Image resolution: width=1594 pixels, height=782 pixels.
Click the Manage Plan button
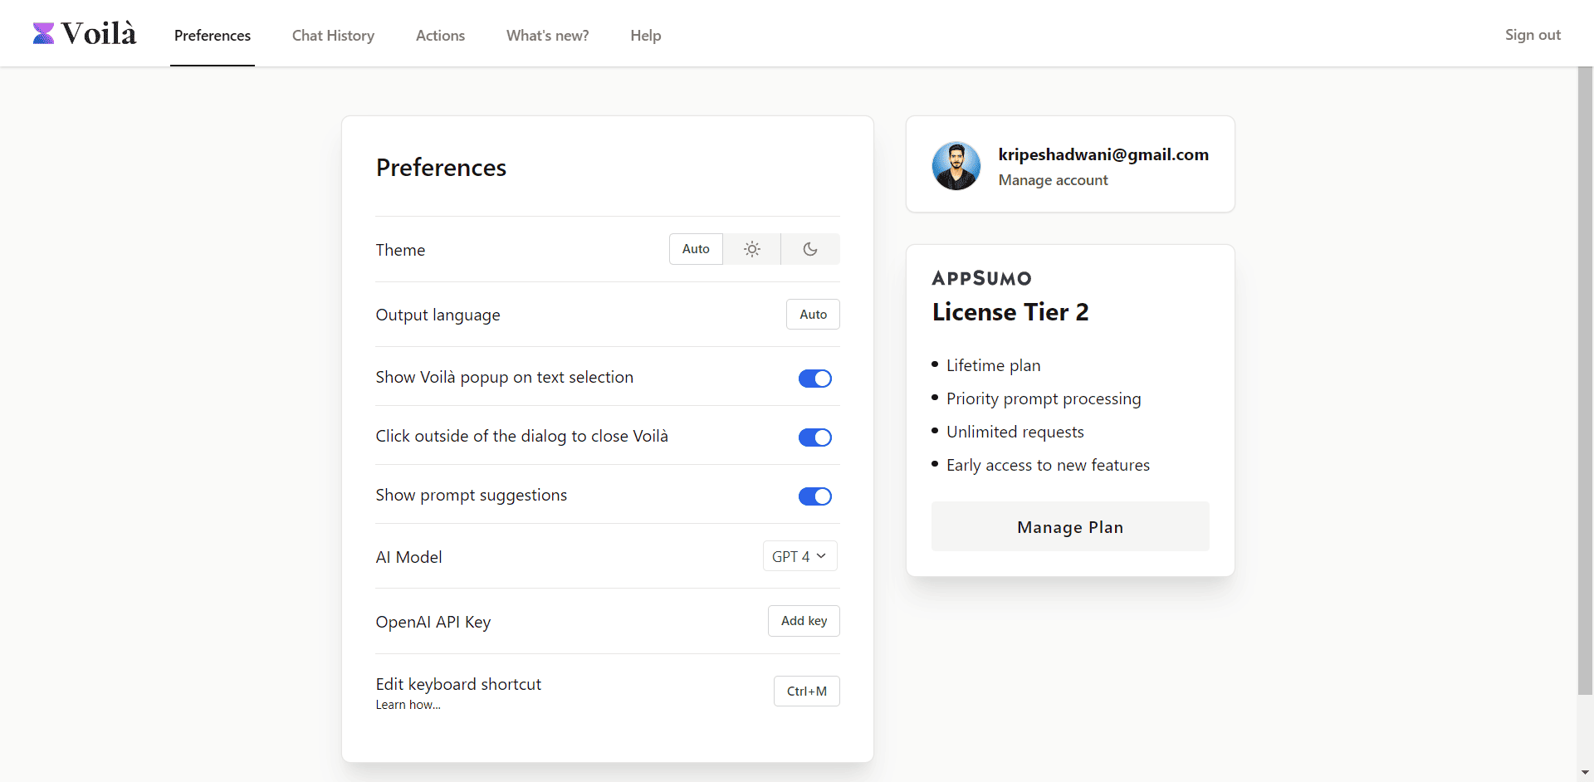(1069, 527)
